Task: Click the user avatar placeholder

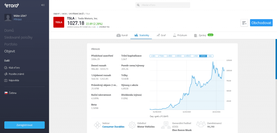Action: pos(8,18)
